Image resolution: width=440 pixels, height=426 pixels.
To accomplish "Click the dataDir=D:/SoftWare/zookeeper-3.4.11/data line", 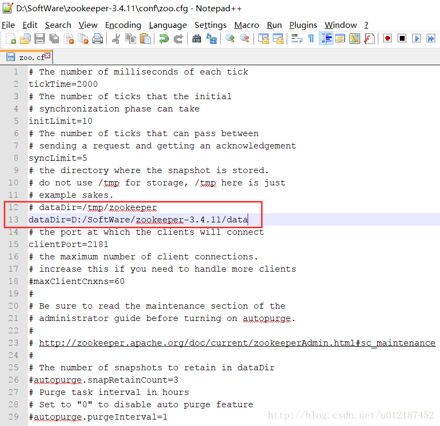I will tap(138, 220).
